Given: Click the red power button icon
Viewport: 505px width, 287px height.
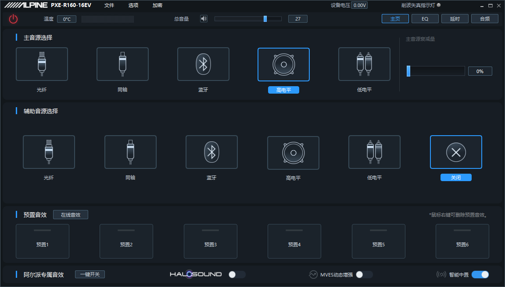Looking at the screenshot, I should 13,19.
